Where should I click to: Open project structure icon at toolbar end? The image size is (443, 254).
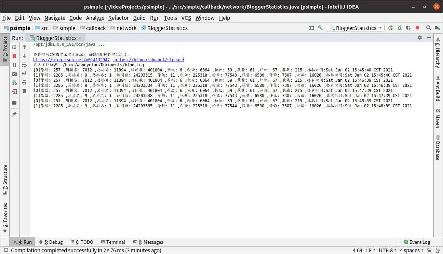[438, 28]
